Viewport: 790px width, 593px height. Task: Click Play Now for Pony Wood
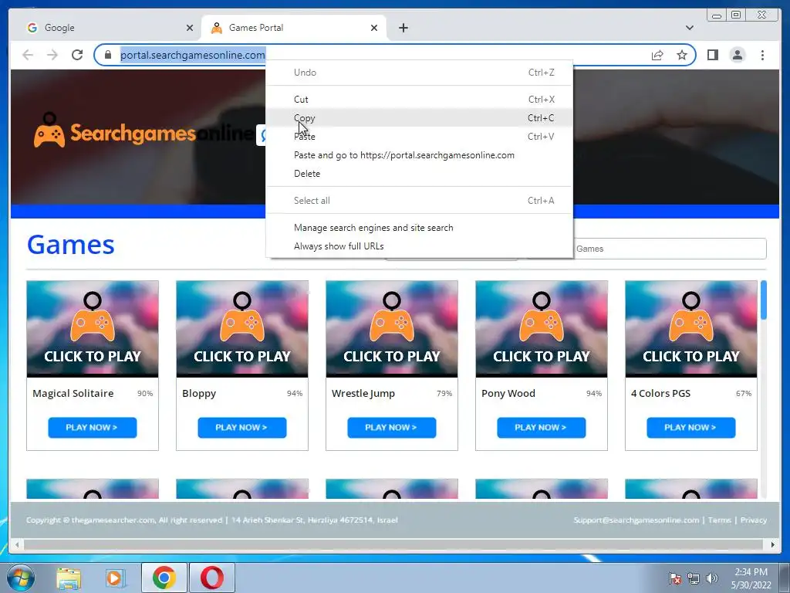(541, 428)
